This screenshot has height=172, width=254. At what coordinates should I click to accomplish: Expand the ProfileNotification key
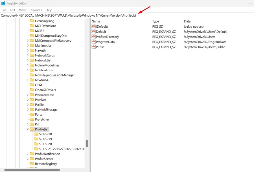pos(28,154)
